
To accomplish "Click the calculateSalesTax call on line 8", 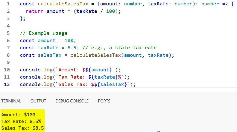I will (96, 55).
